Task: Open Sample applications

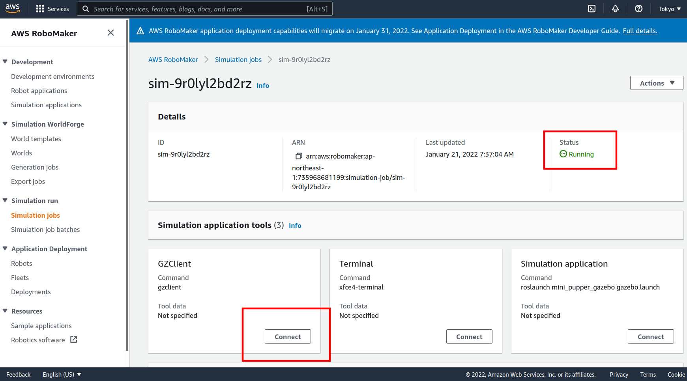Action: (x=41, y=326)
